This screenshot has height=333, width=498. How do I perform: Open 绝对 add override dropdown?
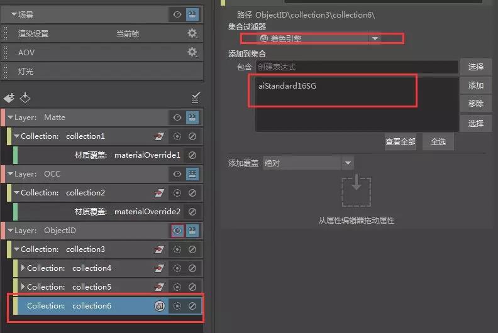click(x=308, y=163)
